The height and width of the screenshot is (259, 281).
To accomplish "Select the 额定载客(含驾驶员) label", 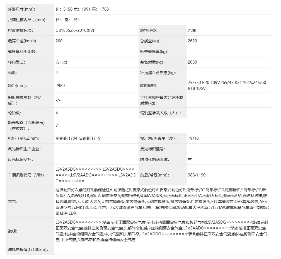I will [26, 126].
